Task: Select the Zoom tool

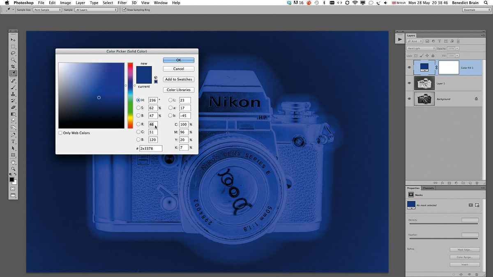Action: pos(13,168)
